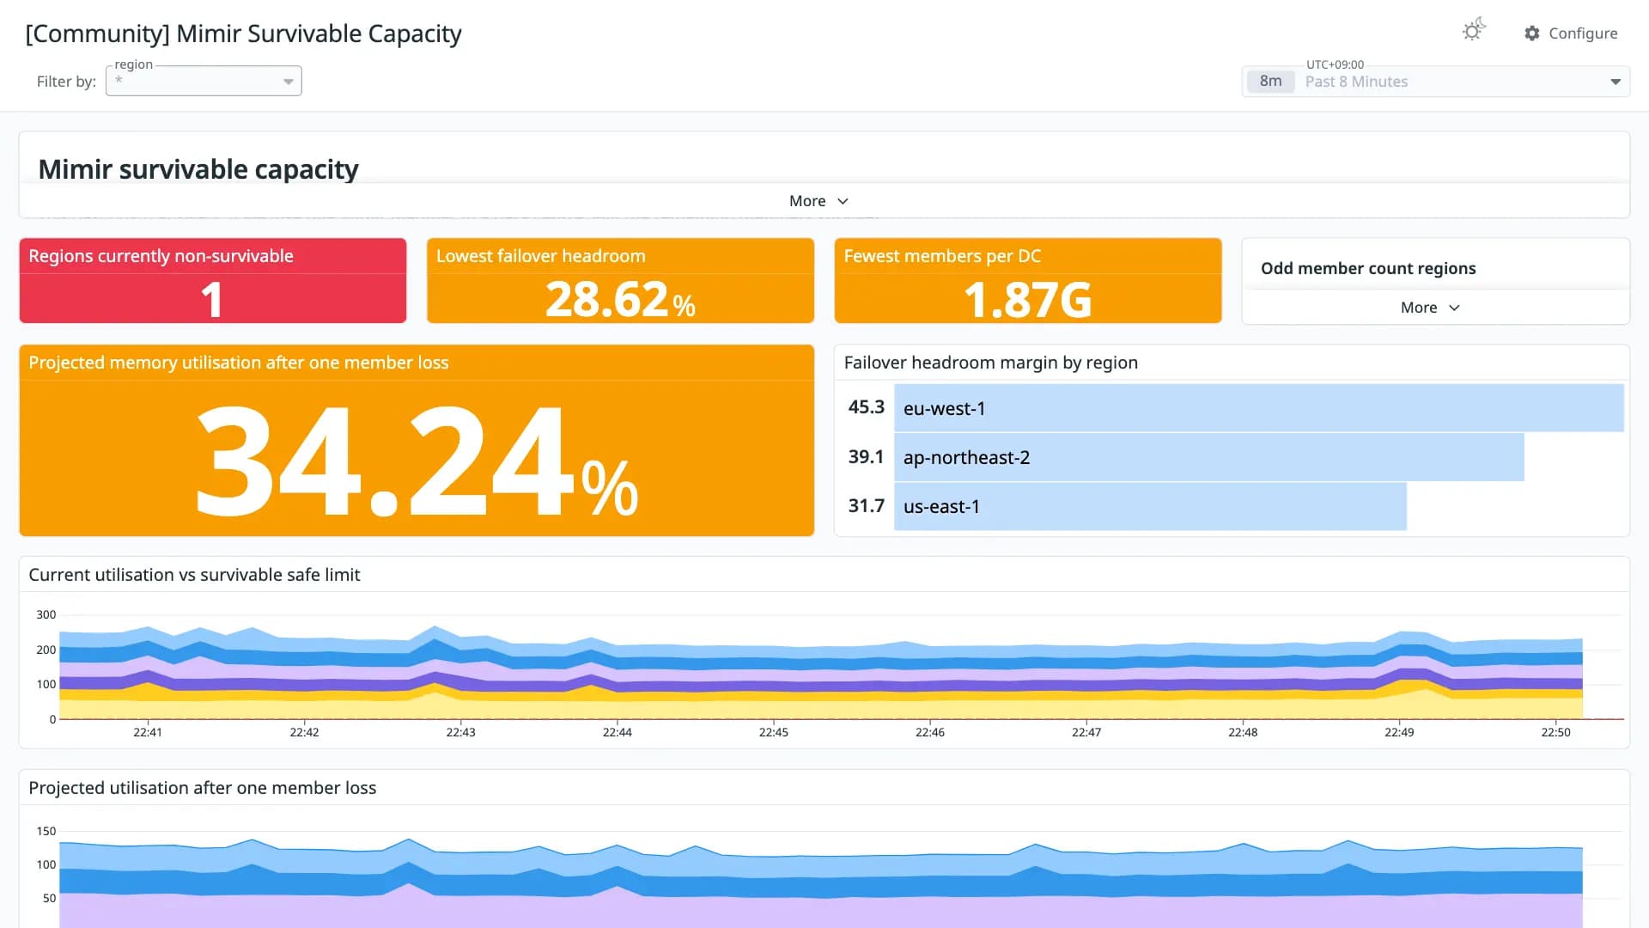Click the chevron in Odd member count regions
Screen dimensions: 1649x928
pyautogui.click(x=1454, y=308)
